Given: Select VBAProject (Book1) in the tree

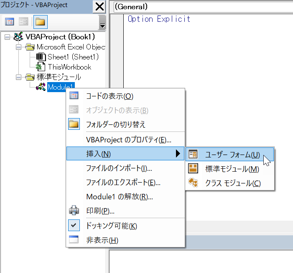Looking at the screenshot, I should pos(60,37).
